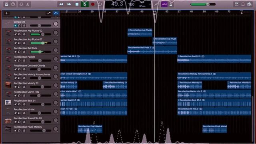This screenshot has width=256, height=144.
Task: Mute the Recollection Detuned Chords track
Action: click(x=16, y=69)
